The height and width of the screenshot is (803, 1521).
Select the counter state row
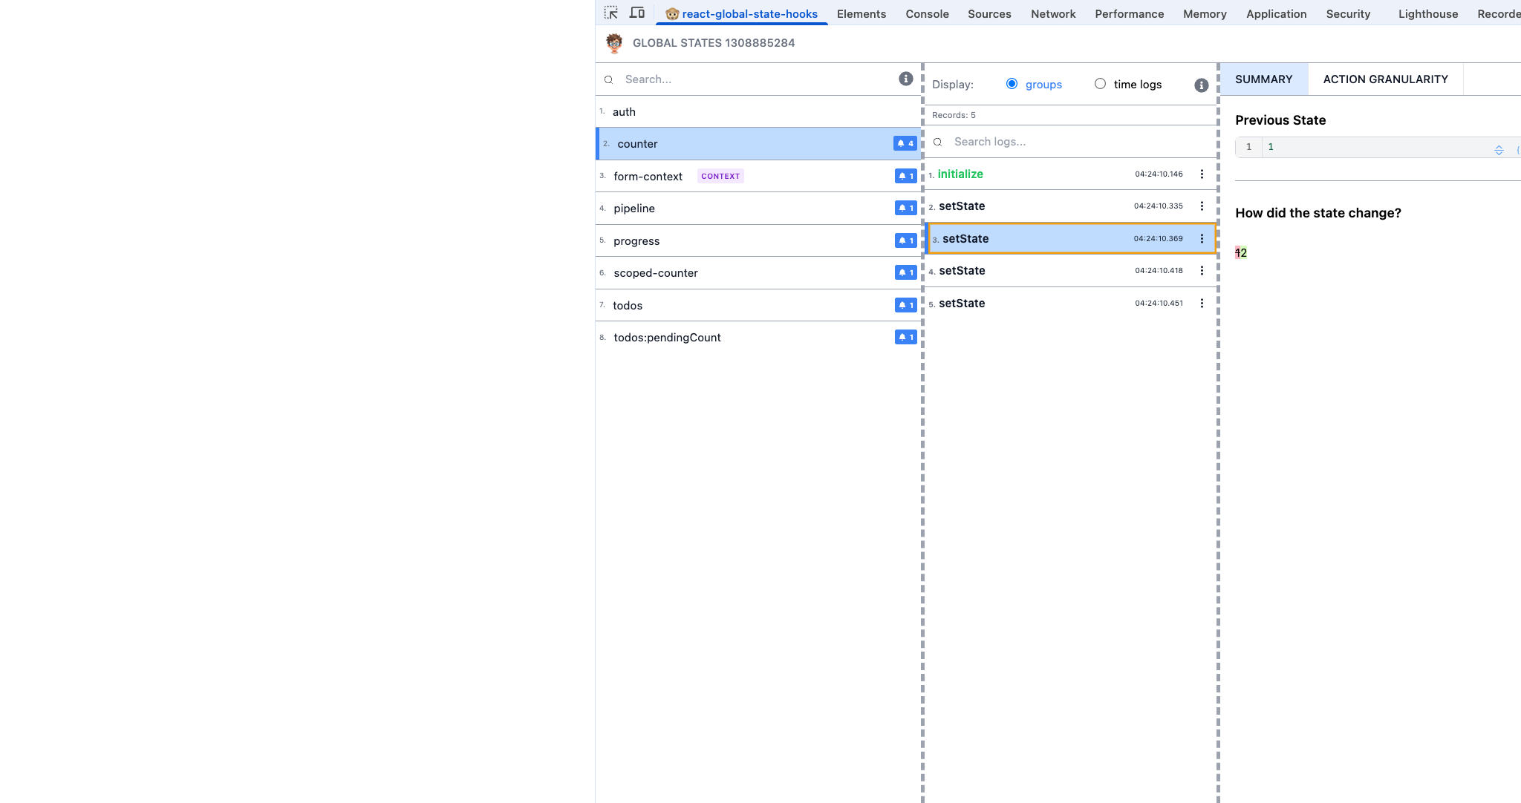[758, 144]
